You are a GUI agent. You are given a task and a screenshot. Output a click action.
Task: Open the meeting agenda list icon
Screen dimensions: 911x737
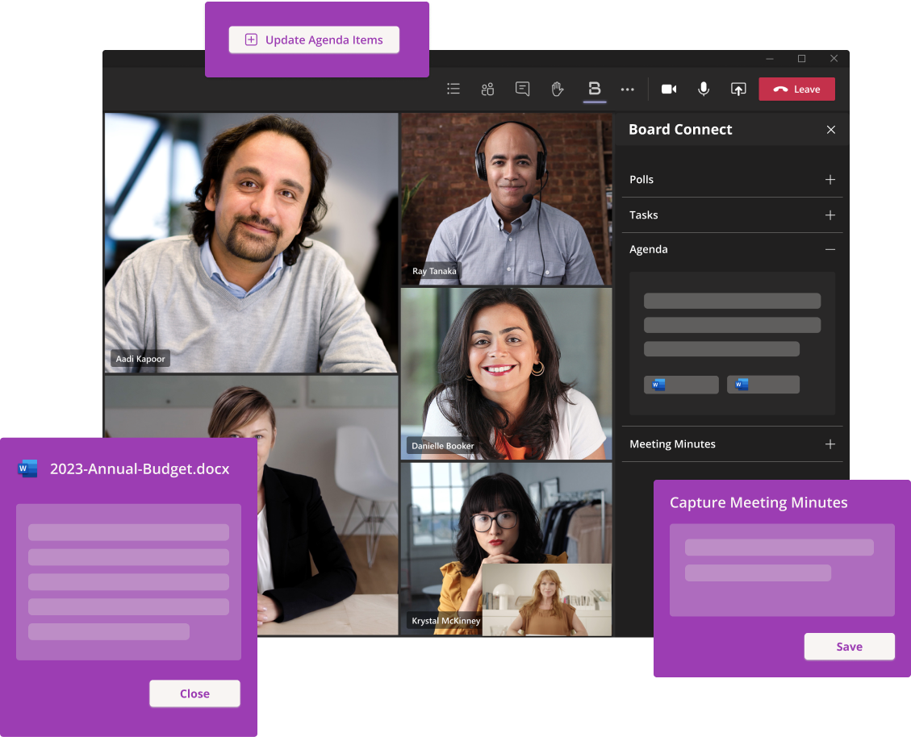click(453, 89)
